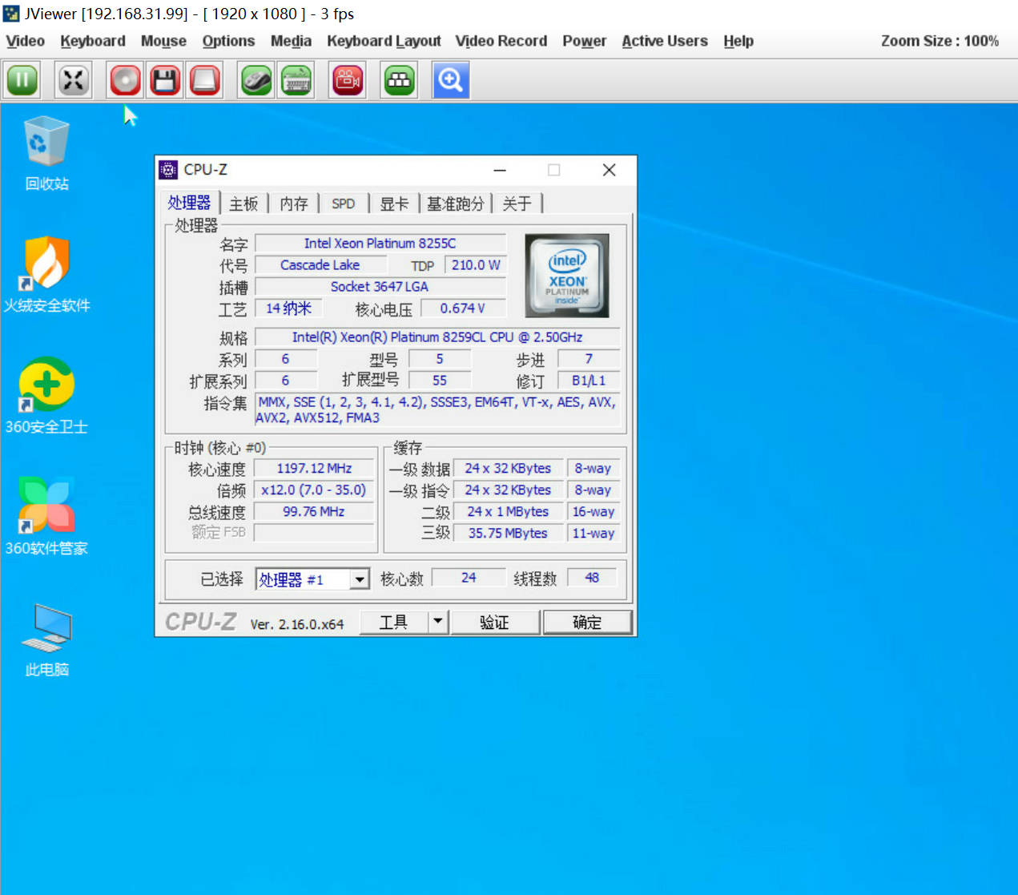The image size is (1018, 895).
Task: Click the 16-way L2 associativity value
Action: [x=593, y=512]
